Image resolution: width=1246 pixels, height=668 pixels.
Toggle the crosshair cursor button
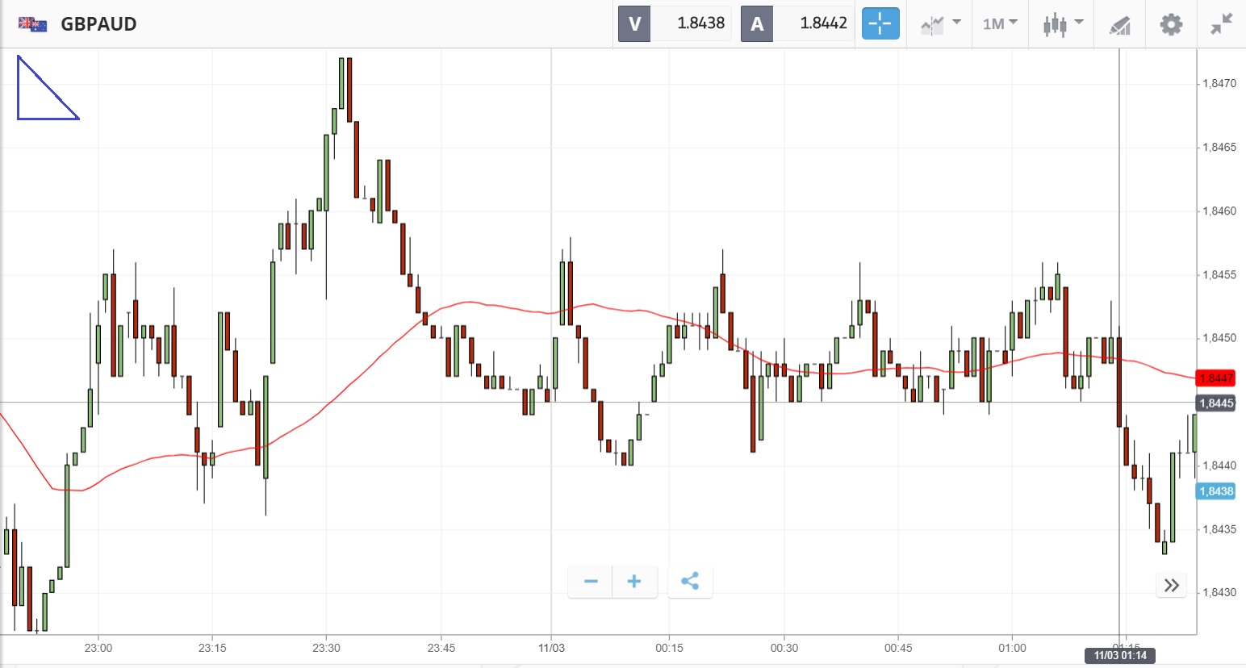click(880, 24)
